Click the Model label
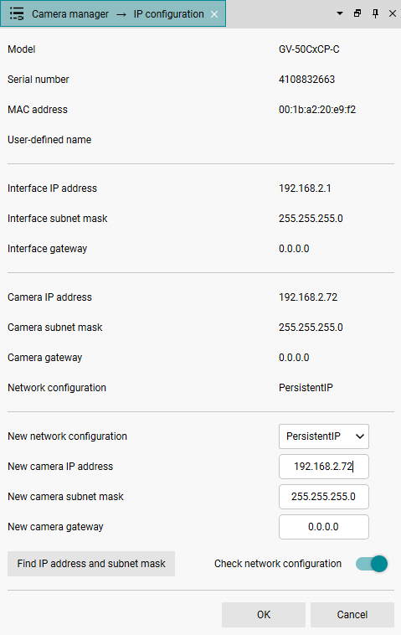 tap(22, 49)
